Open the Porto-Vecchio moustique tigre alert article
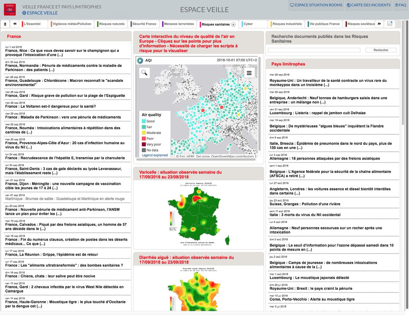This screenshot has width=409, height=315. tap(312, 299)
